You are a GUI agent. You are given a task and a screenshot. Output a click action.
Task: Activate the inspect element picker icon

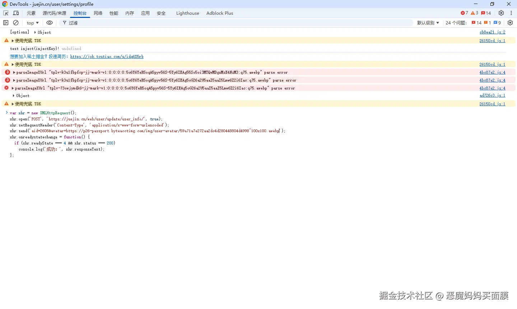[6, 13]
